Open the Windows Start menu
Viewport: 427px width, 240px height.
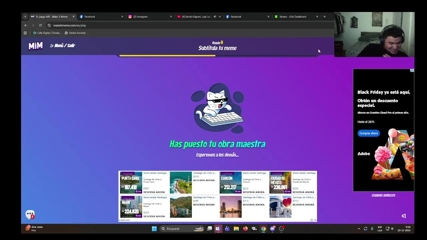[x=154, y=229]
